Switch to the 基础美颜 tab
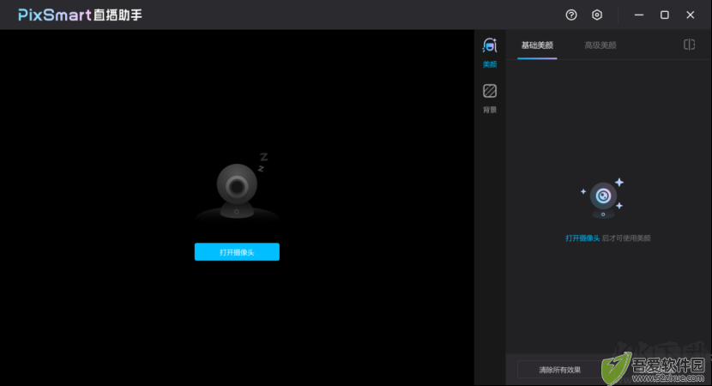 [x=537, y=45]
